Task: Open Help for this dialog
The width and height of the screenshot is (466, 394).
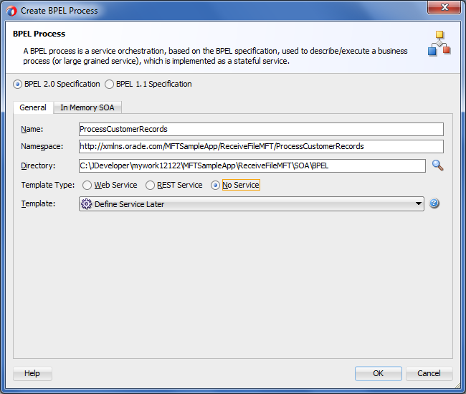Action: tap(32, 373)
